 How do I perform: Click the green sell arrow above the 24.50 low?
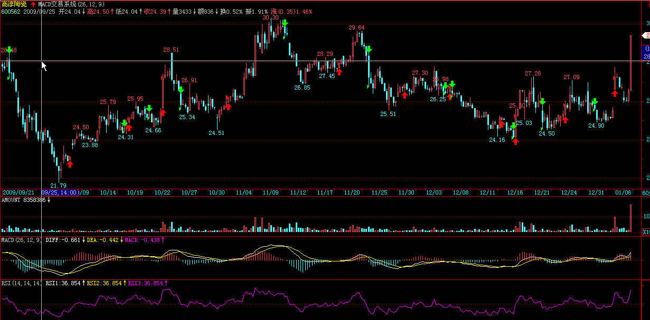tap(542, 102)
